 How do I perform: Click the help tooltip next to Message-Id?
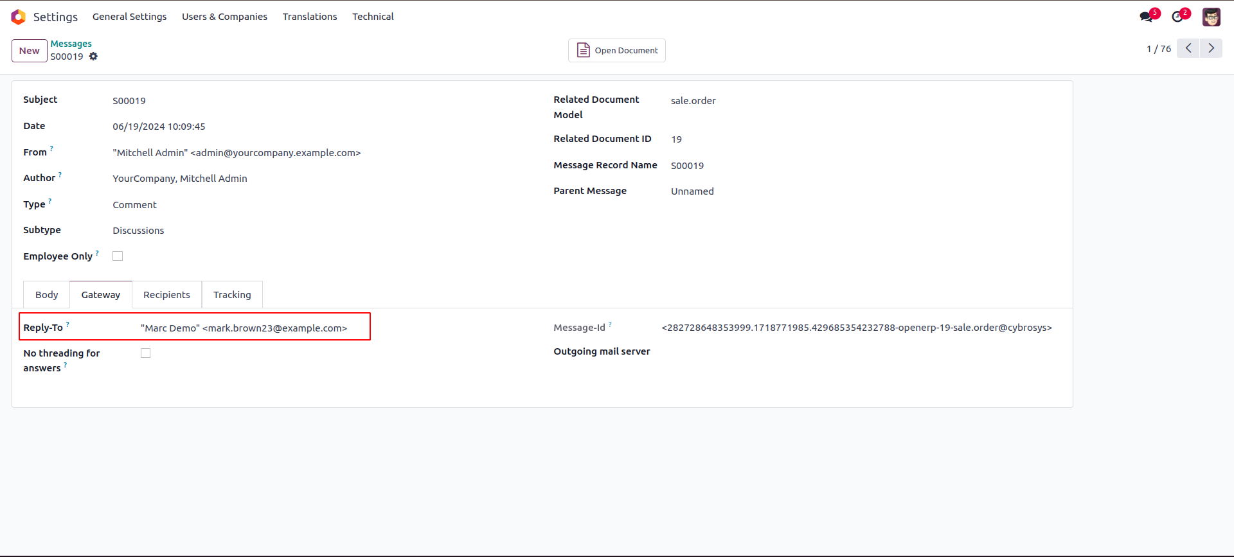pos(610,324)
